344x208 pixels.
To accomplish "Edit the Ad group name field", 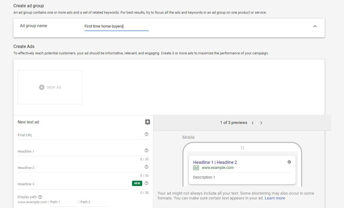I will click(x=116, y=26).
